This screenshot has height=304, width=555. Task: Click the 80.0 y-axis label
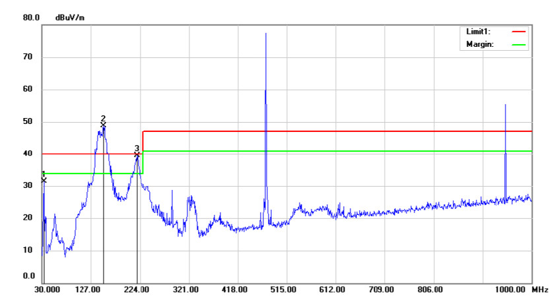tap(31, 17)
